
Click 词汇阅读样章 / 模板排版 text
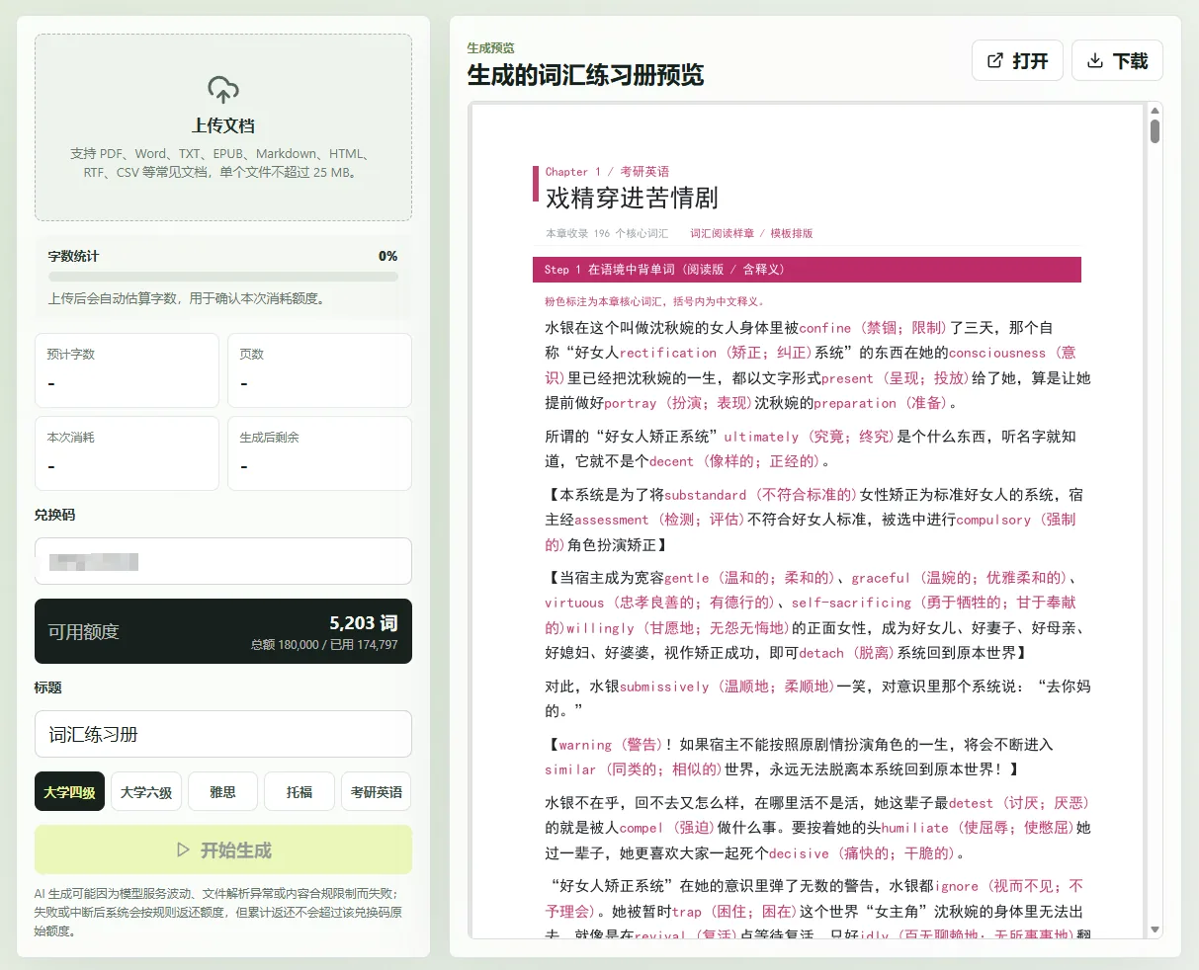[x=751, y=233]
